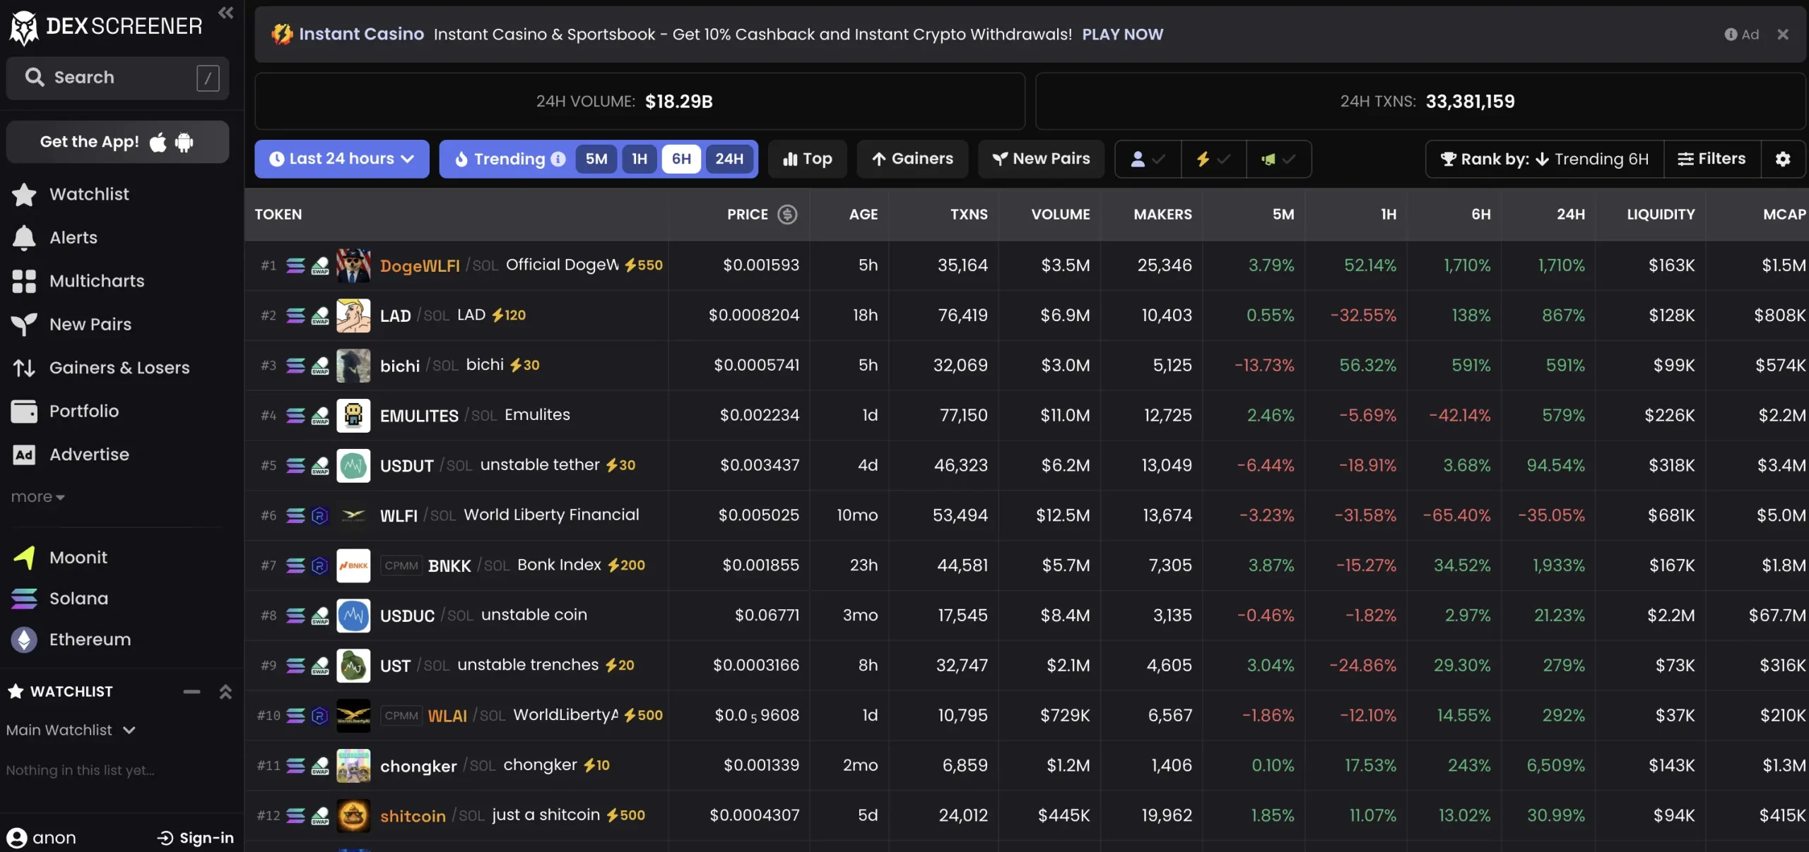This screenshot has width=1809, height=852.
Task: Open settings gear icon
Action: (x=1783, y=159)
